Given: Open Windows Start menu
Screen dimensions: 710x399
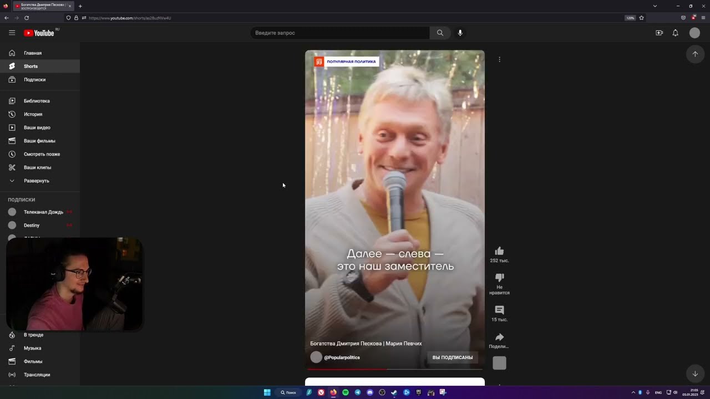Looking at the screenshot, I should pyautogui.click(x=267, y=392).
